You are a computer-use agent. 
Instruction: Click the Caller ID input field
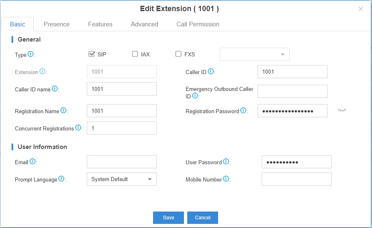293,72
